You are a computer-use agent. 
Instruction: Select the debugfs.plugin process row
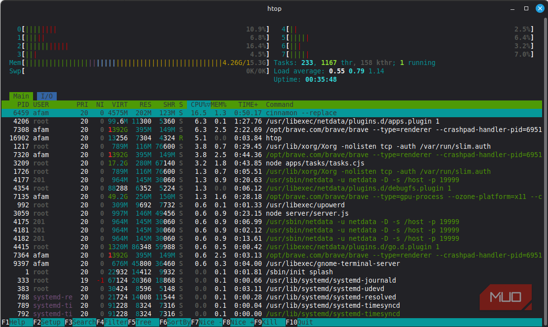coord(272,188)
